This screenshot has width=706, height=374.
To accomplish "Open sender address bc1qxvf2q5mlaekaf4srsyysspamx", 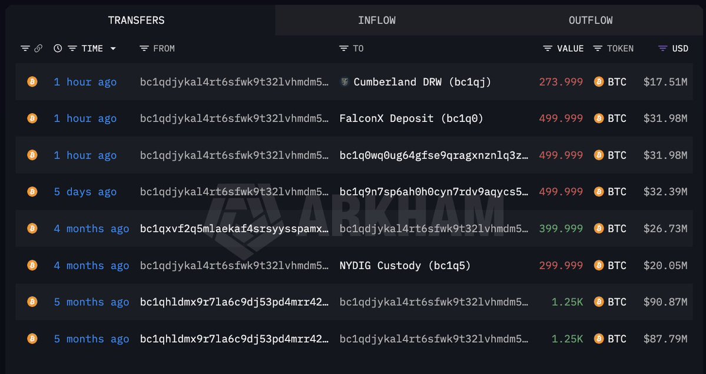I will (234, 229).
